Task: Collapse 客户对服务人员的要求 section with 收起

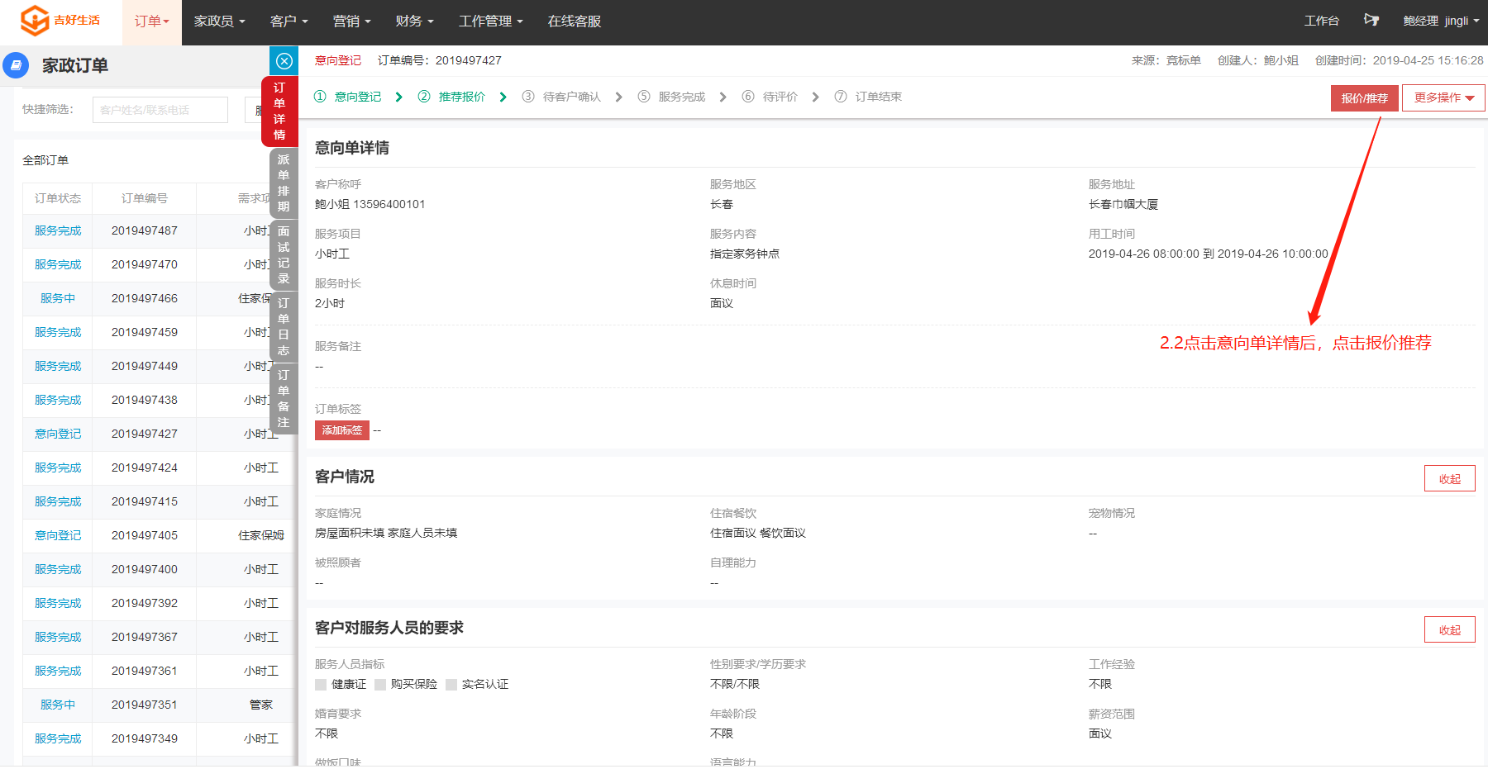Action: click(x=1449, y=630)
